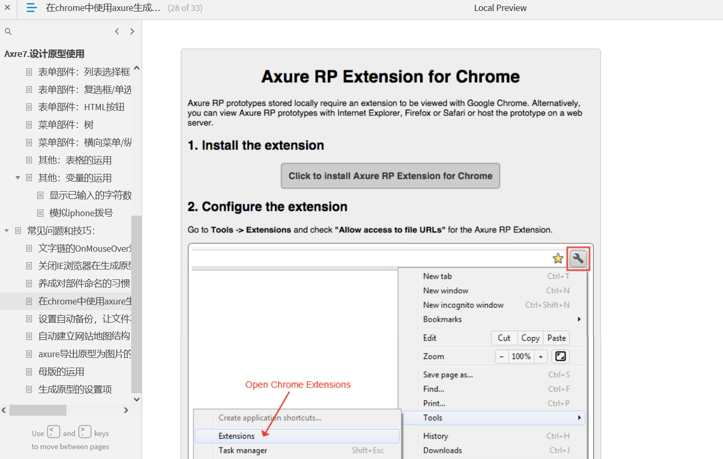
Task: Click page icon beside 菜单部件：树
Action: click(x=29, y=125)
